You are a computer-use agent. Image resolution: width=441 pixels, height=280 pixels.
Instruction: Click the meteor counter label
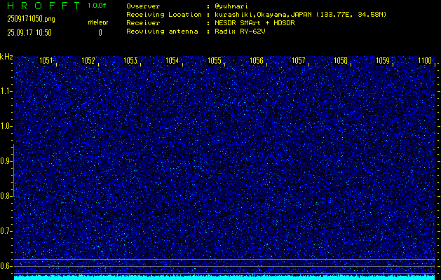(x=98, y=22)
